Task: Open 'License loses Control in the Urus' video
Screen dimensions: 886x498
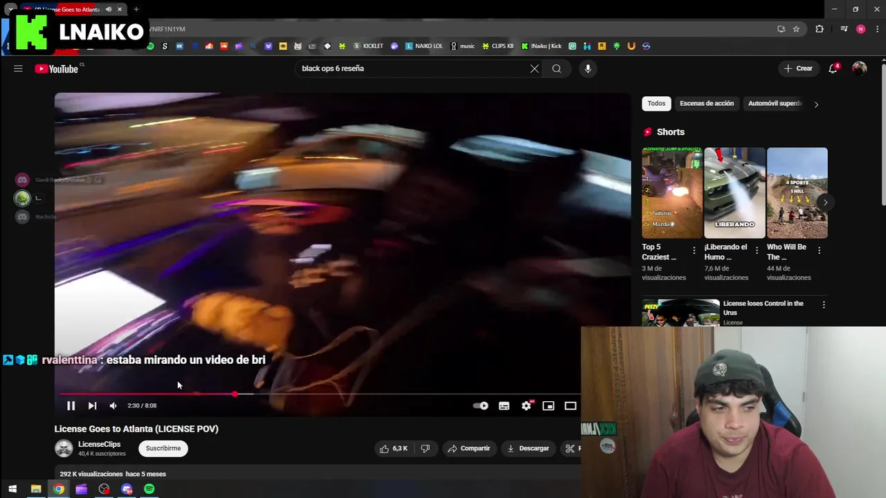Action: click(763, 308)
